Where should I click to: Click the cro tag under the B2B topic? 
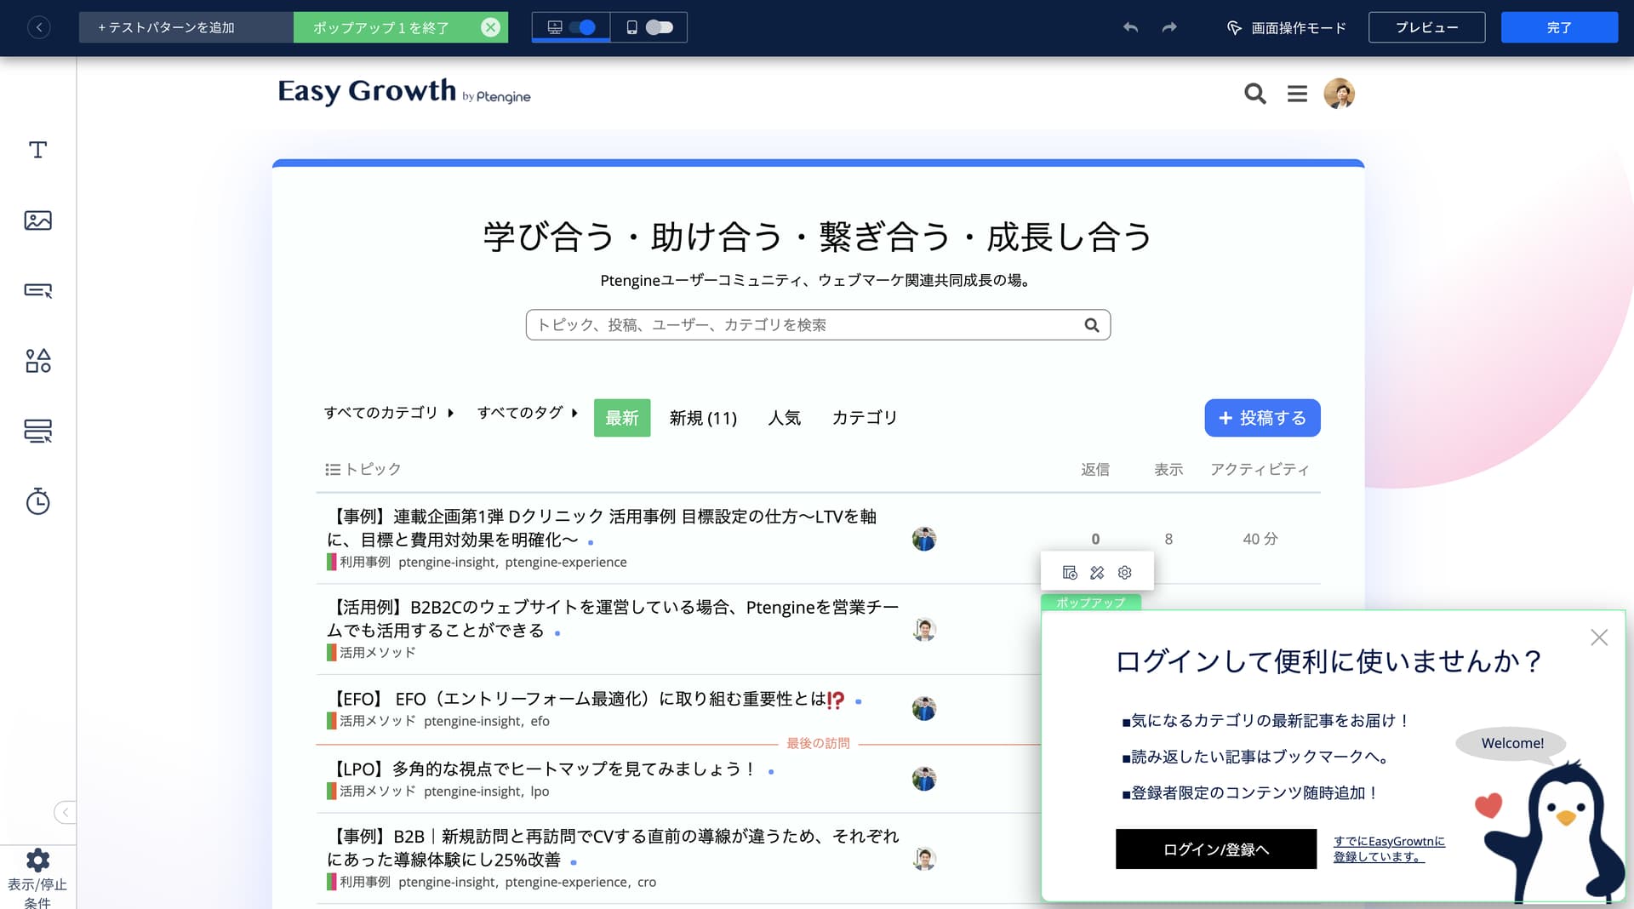pyautogui.click(x=647, y=882)
